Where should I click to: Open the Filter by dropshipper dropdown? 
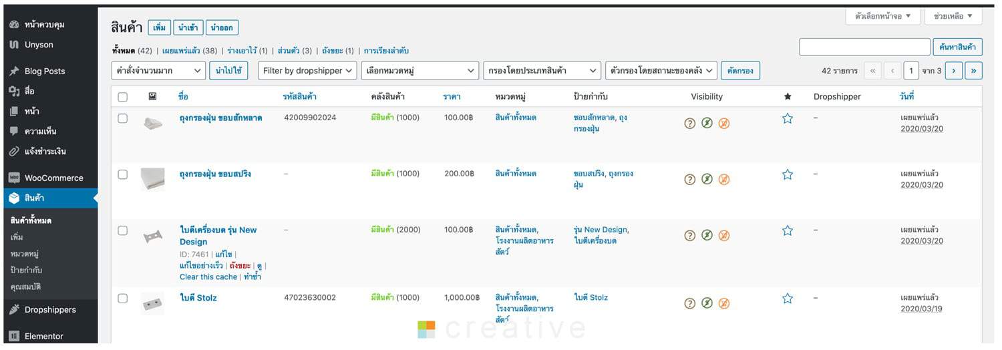(307, 71)
